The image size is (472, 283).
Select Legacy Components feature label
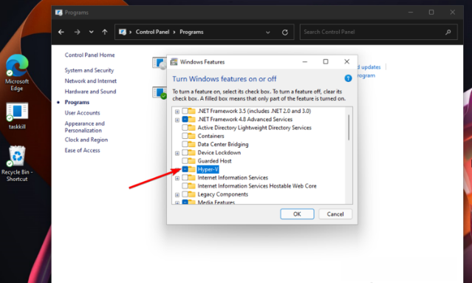(223, 194)
